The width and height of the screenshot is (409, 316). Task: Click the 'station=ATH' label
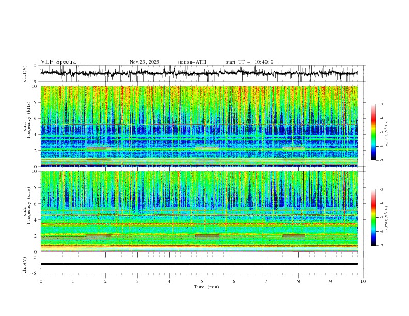(x=192, y=62)
